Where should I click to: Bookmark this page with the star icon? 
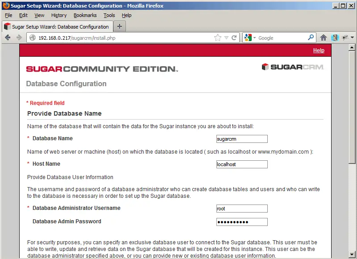click(218, 38)
